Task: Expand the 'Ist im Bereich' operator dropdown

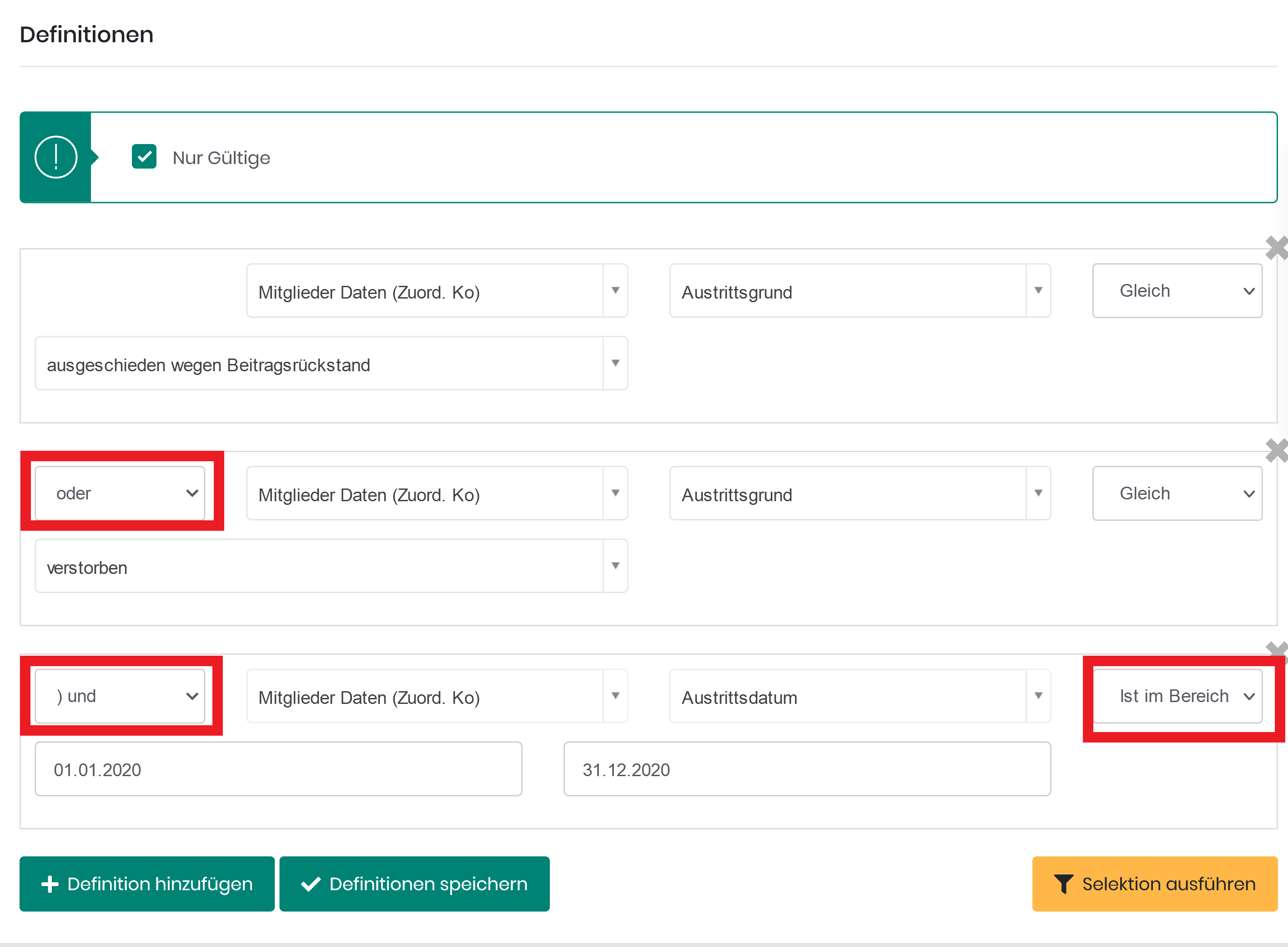Action: click(1177, 696)
